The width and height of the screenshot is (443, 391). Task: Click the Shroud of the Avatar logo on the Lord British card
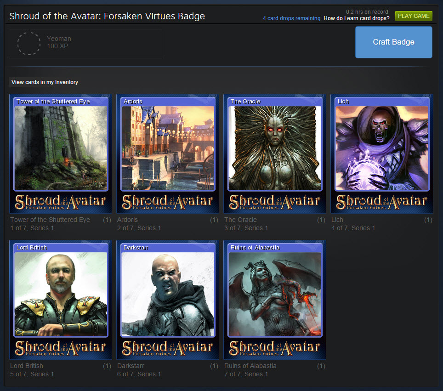point(61,348)
